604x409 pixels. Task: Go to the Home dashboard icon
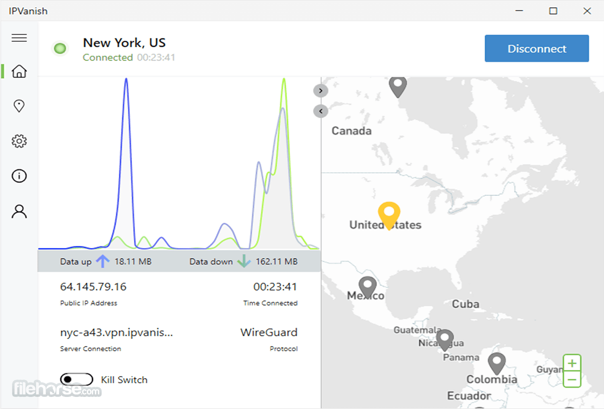pos(19,71)
